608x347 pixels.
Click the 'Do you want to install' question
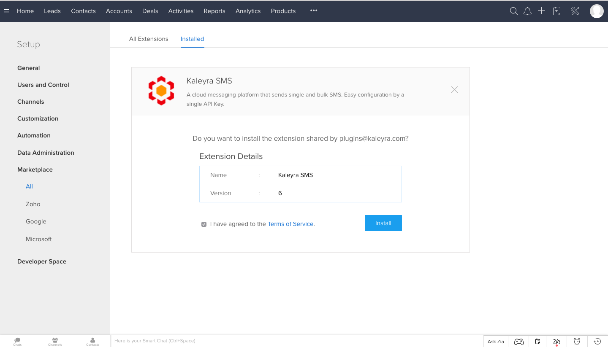tap(301, 138)
